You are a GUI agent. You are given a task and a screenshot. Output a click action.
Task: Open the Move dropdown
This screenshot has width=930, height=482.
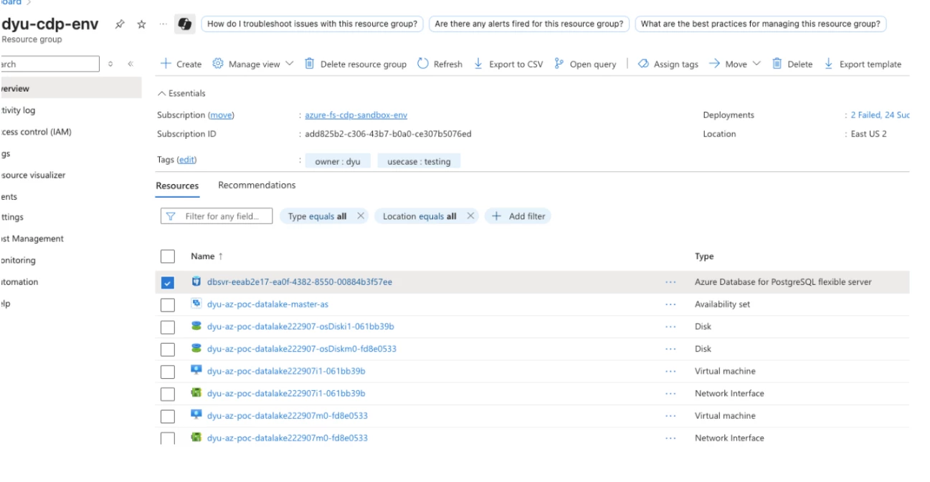point(734,64)
